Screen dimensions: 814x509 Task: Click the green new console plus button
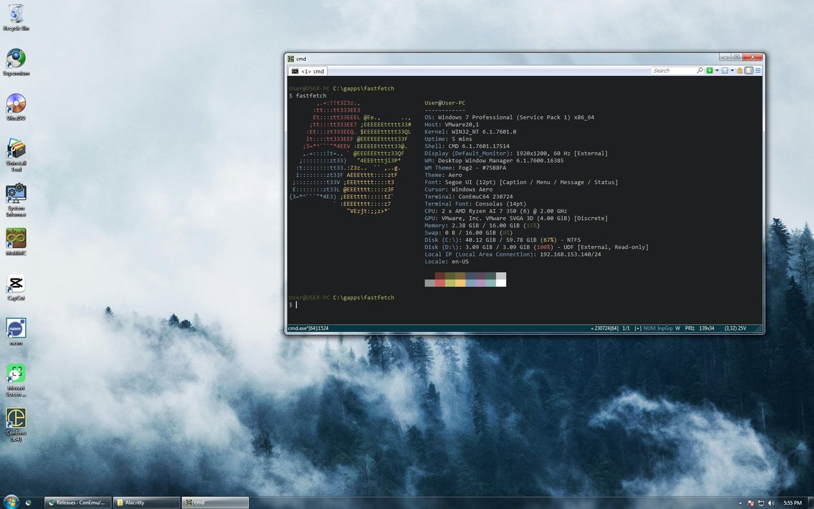pos(710,71)
